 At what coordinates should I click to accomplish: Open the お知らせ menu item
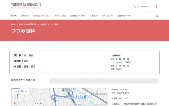click(x=25, y=16)
